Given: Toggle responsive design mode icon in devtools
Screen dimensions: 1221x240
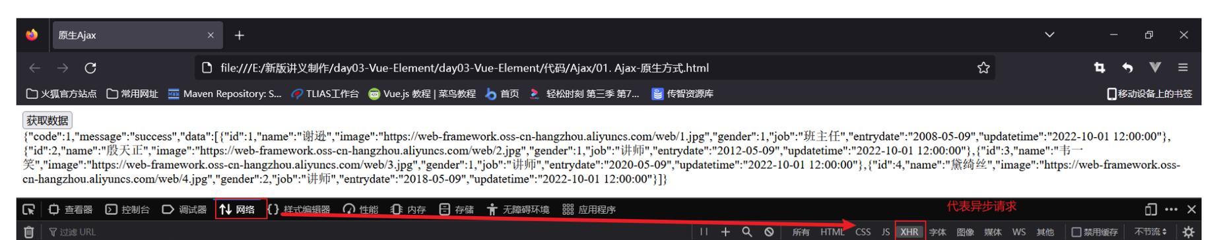Looking at the screenshot, I should point(1150,210).
